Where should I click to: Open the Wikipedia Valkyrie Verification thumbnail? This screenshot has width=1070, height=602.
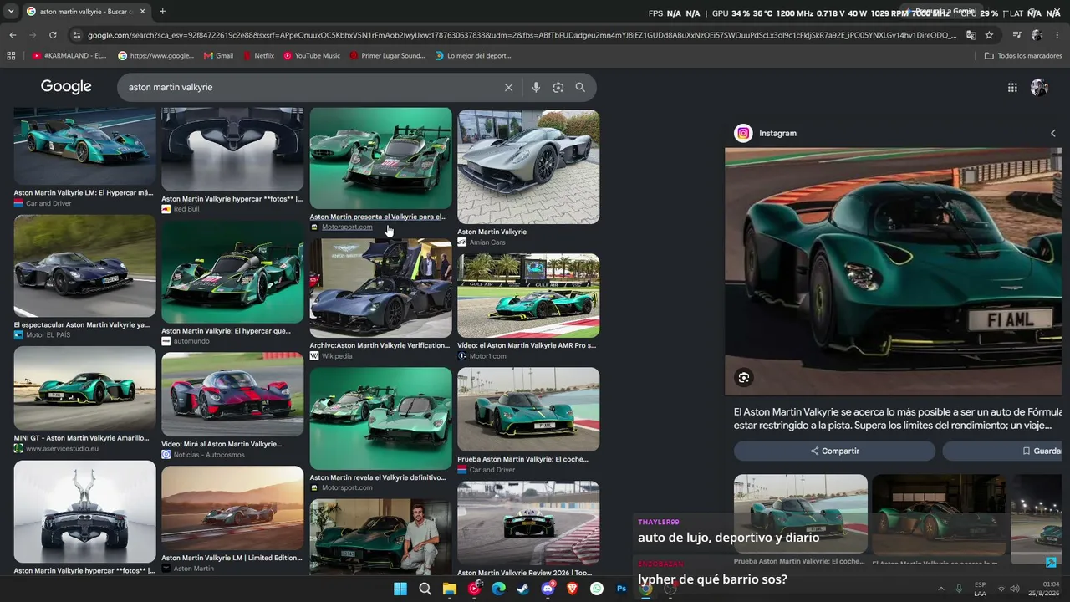pos(380,288)
